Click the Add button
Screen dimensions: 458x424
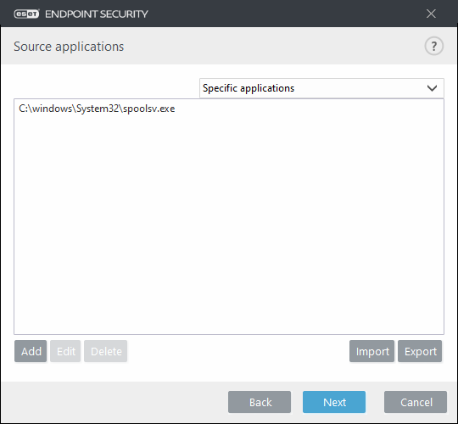point(31,351)
